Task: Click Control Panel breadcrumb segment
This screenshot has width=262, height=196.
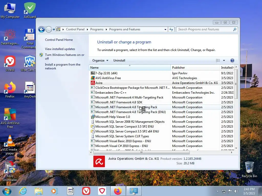Action: point(75,29)
